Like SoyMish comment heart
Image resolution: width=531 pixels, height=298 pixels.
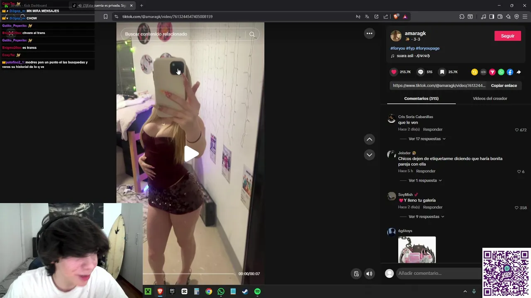pos(517,208)
